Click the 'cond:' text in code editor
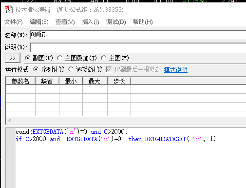Viewport: 246px width, 188px height. coord(24,131)
